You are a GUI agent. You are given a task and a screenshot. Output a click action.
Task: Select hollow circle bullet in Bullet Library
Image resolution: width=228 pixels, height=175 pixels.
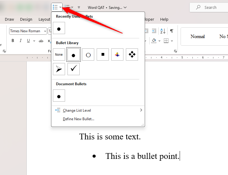point(88,54)
